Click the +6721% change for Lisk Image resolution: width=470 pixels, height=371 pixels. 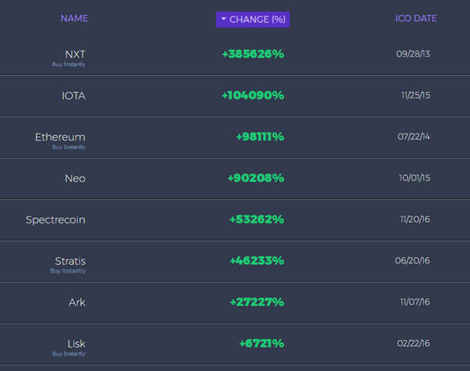(x=262, y=343)
